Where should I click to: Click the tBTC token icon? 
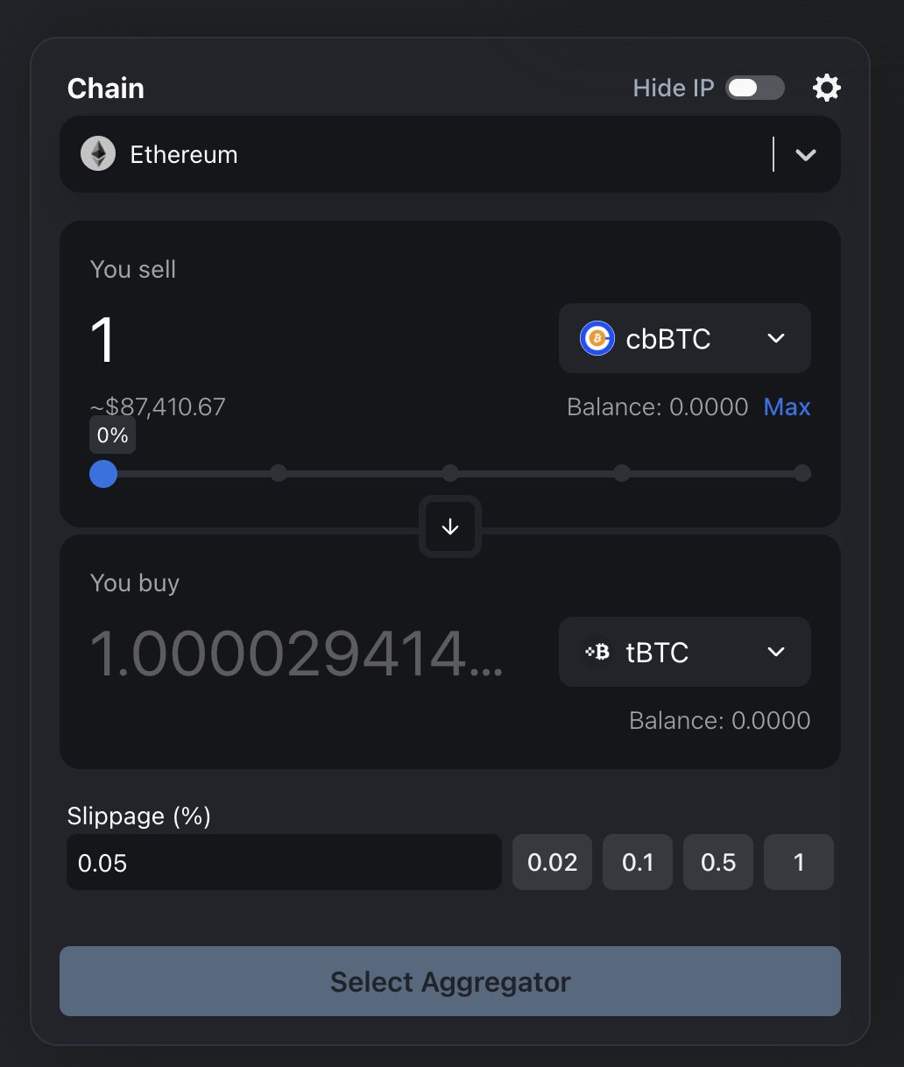597,652
